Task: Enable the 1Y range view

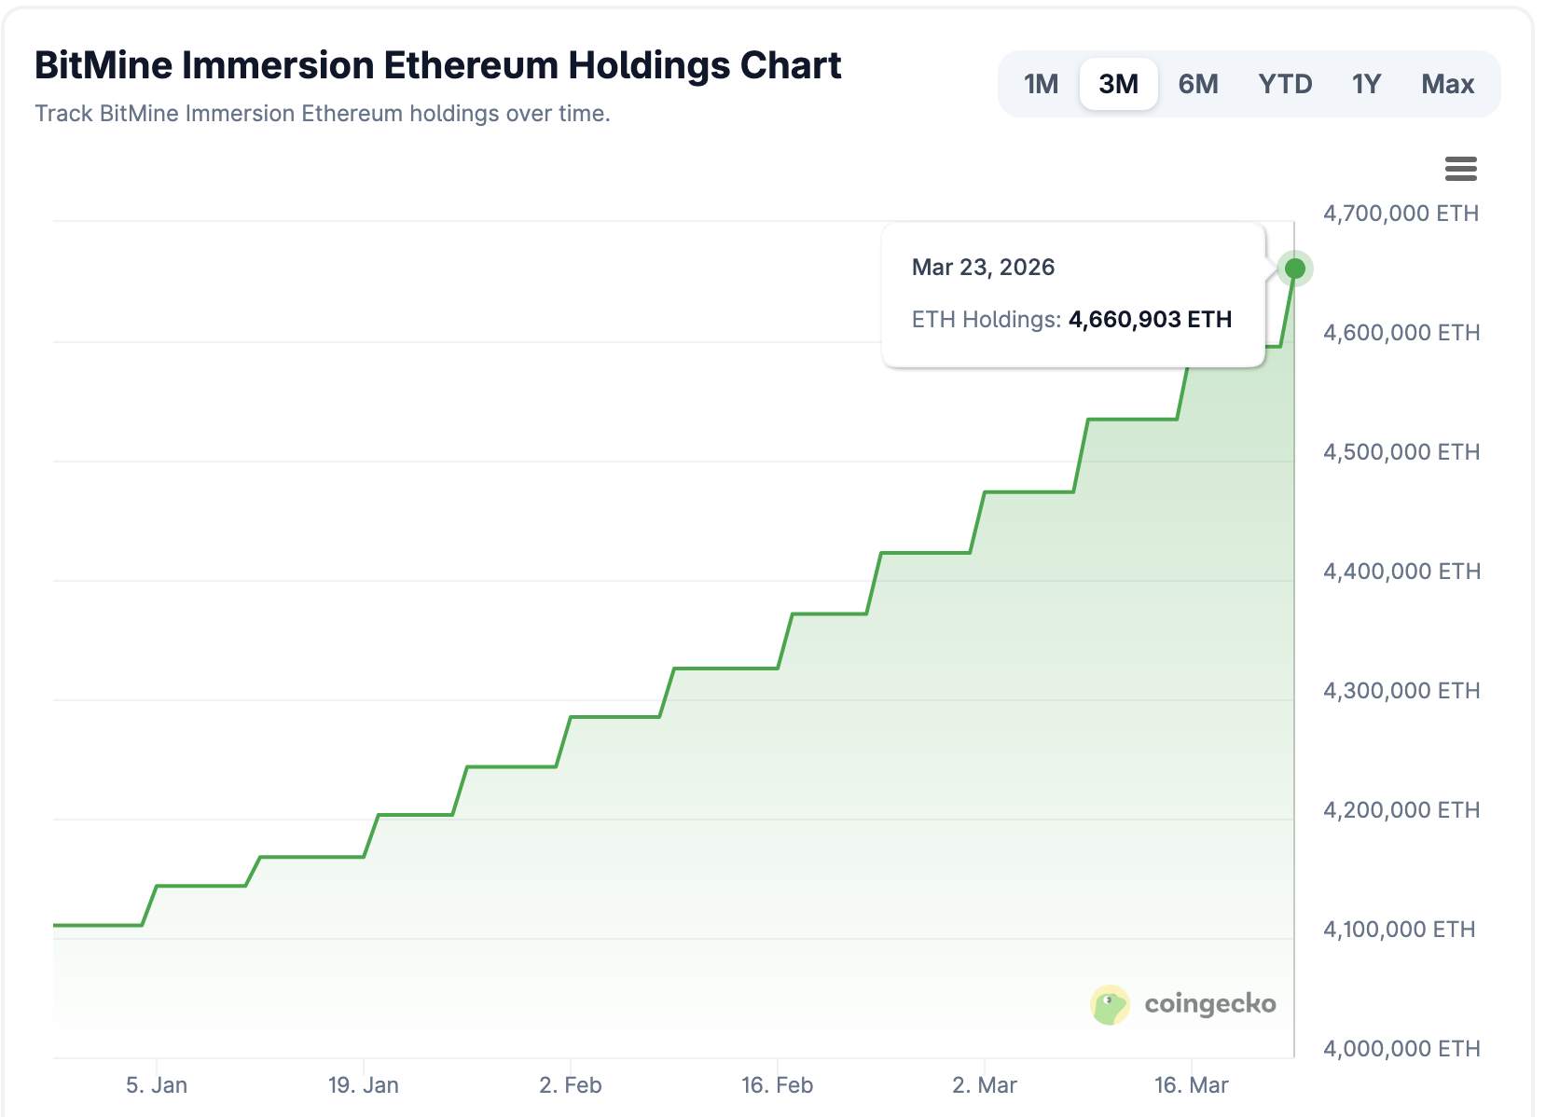Action: click(x=1366, y=83)
